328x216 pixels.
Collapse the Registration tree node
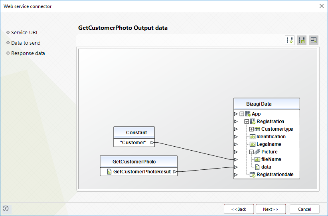click(x=247, y=122)
